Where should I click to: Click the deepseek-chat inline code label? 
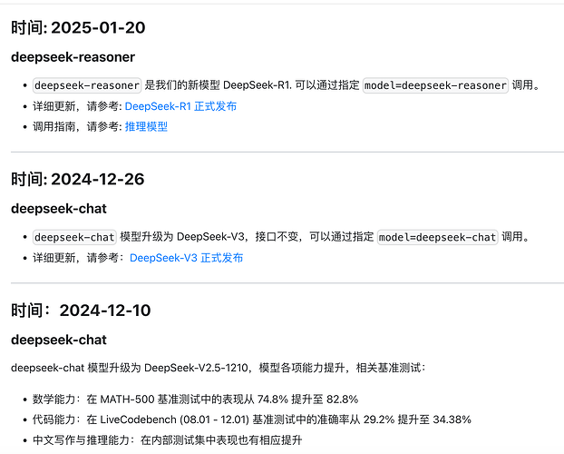pyautogui.click(x=74, y=237)
